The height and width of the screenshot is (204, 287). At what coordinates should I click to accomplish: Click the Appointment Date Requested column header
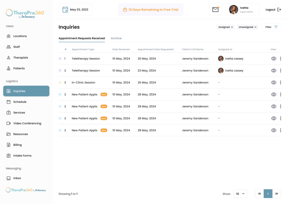coord(155,49)
